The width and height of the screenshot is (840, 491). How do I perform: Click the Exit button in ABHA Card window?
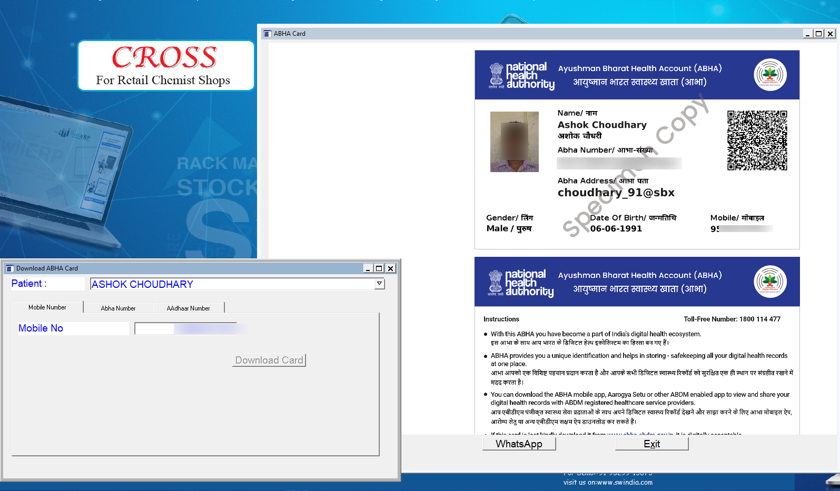point(651,444)
